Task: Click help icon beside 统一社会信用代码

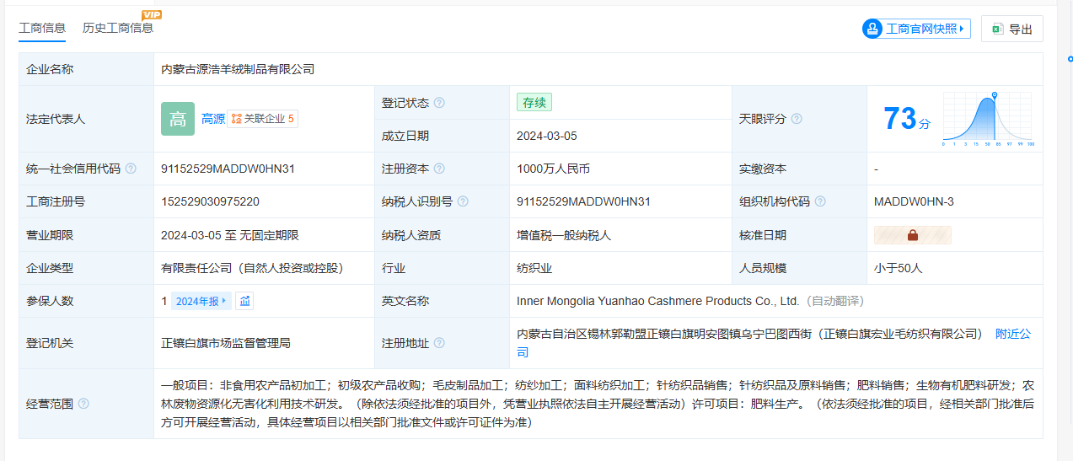Action: click(x=131, y=169)
